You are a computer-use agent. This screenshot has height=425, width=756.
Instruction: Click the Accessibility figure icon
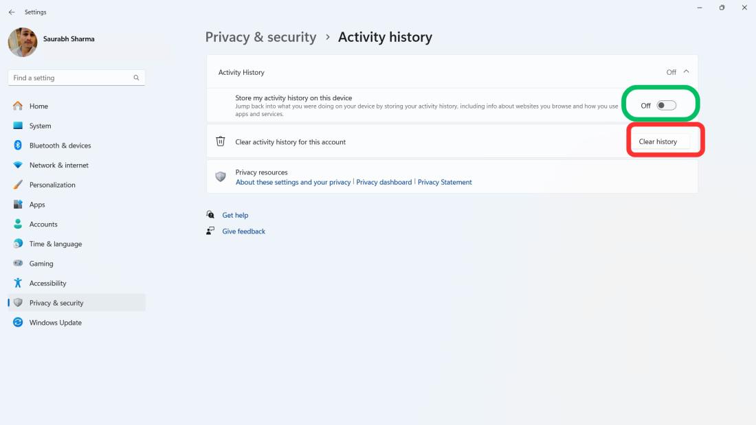(18, 283)
